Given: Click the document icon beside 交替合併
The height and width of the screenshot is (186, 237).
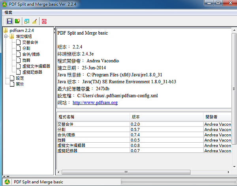Looking at the screenshot, I should click(x=19, y=43).
